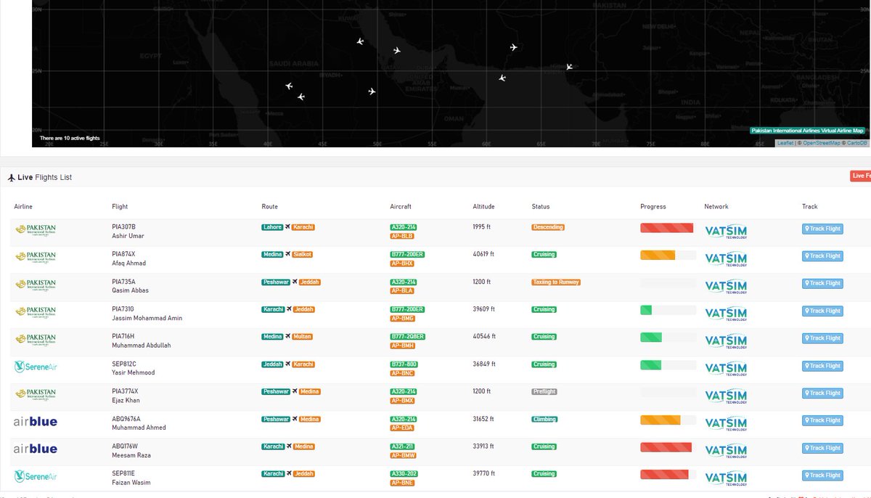Viewport: 871px width, 498px height.
Task: Click the Preflight status badge
Action: click(x=544, y=392)
